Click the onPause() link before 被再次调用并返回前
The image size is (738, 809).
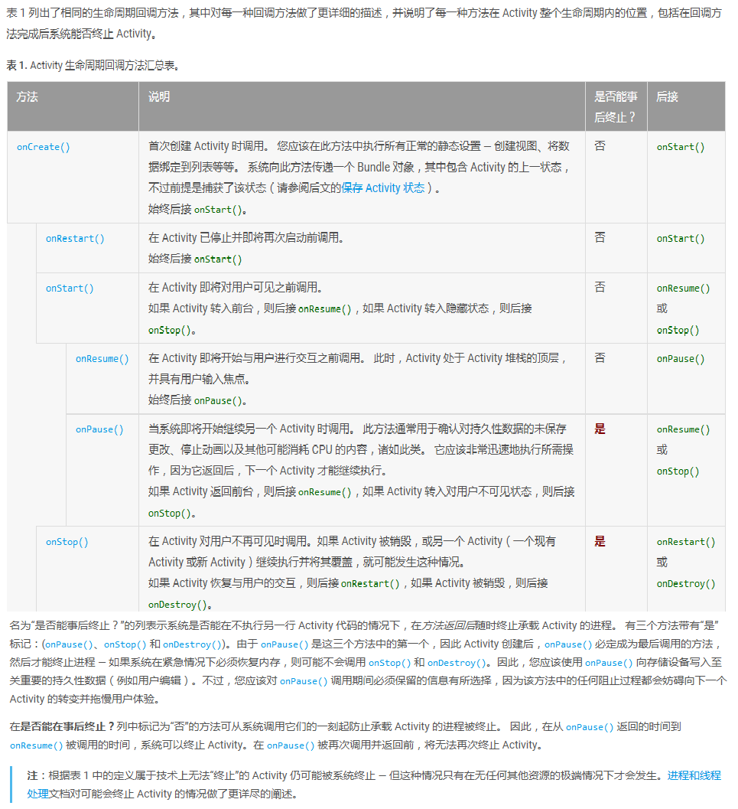click(291, 745)
